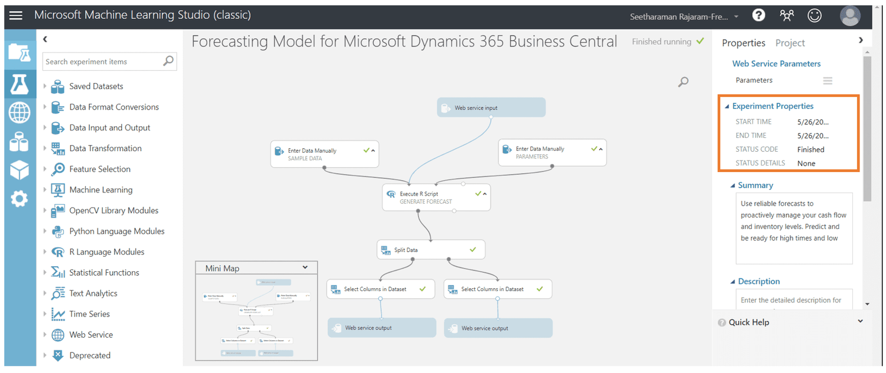Expand the Quick Help panel chevron
This screenshot has height=373, width=886.
coord(860,321)
